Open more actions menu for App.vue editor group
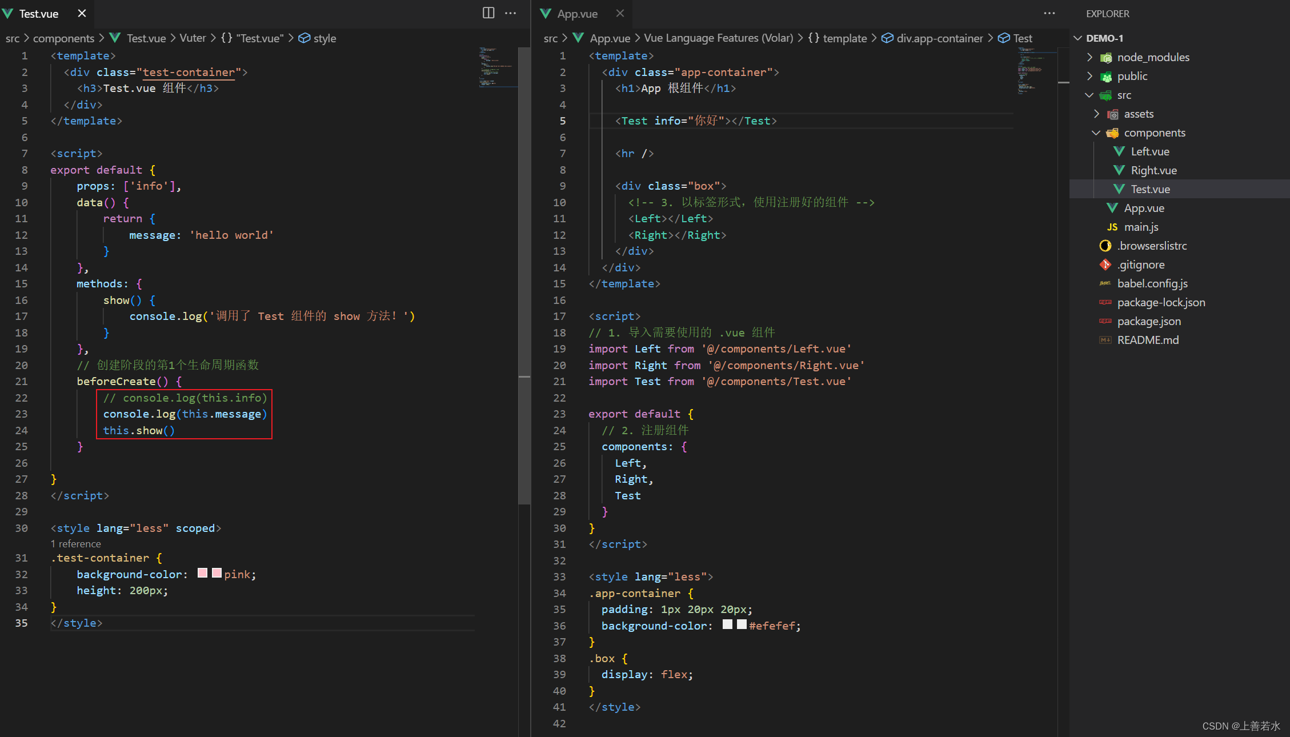 [1049, 13]
